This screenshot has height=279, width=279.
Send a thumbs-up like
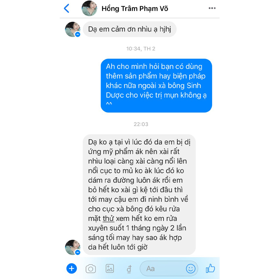click(x=210, y=268)
